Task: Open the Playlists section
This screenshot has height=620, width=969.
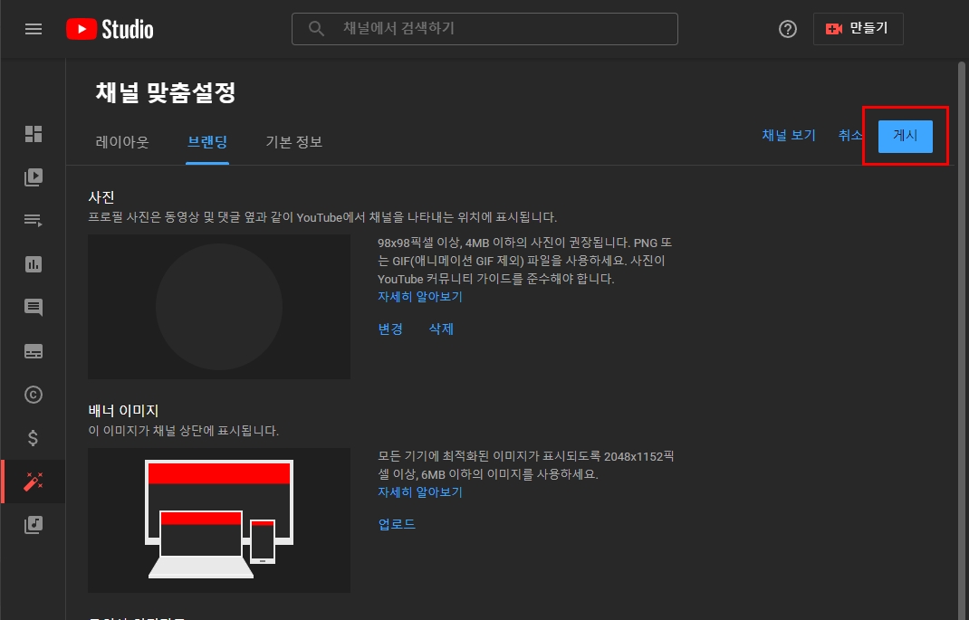Action: coord(34,220)
